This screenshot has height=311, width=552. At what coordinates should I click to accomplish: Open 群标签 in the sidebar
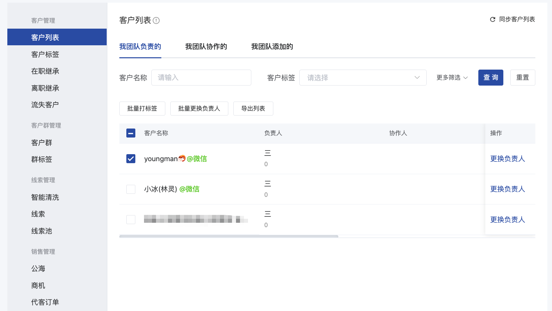coord(42,159)
